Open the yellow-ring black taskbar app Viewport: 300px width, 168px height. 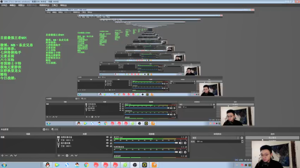[144, 165]
